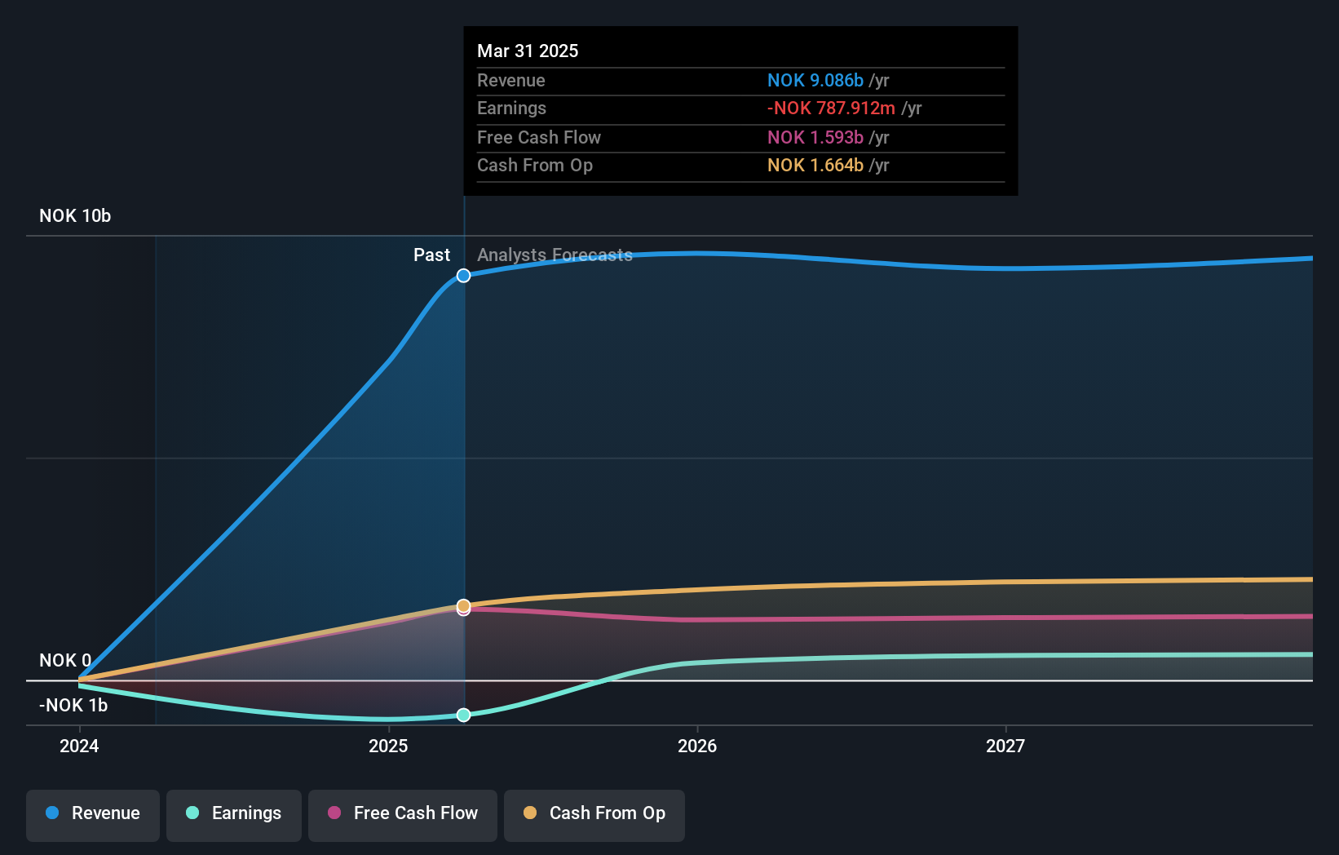This screenshot has width=1339, height=855.
Task: Click the Cash From Op orange data point marker
Action: 463,605
